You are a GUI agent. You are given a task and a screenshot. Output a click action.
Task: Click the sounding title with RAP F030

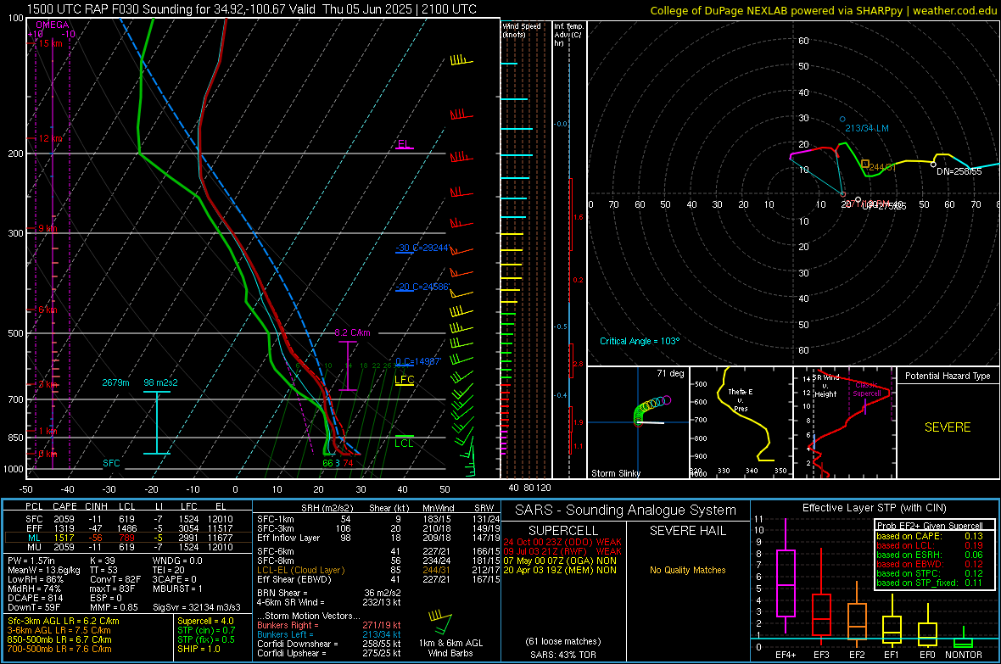[252, 9]
